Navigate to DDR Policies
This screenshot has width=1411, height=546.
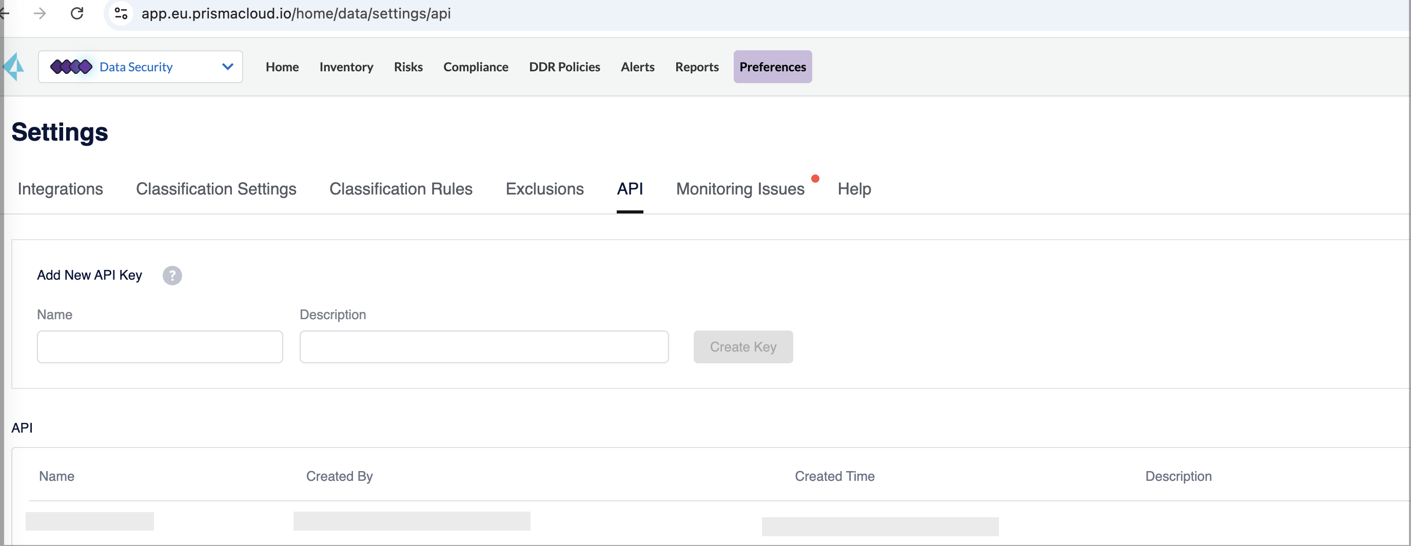pyautogui.click(x=565, y=67)
